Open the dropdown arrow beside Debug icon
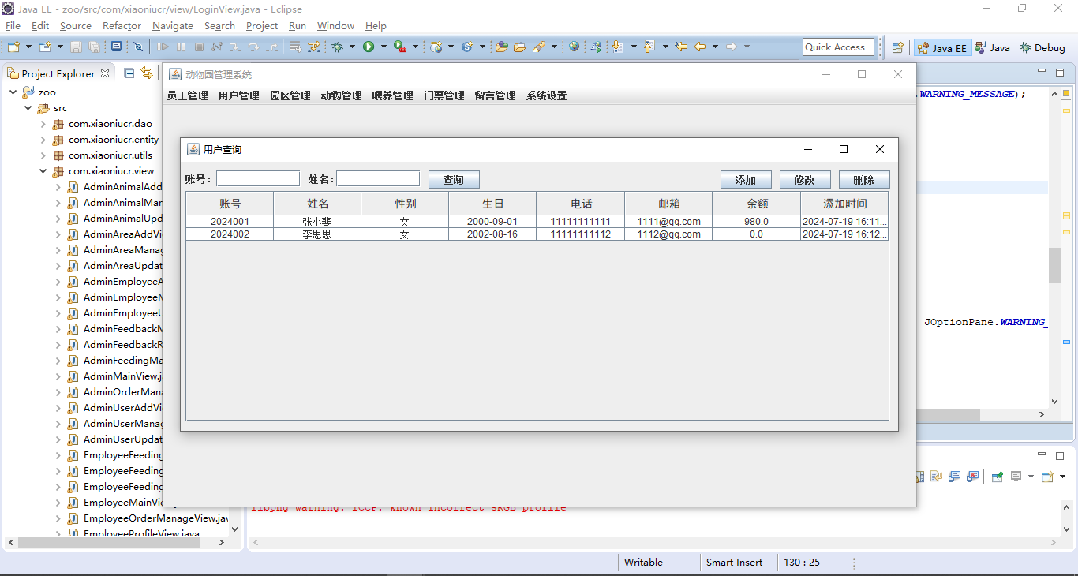 tap(352, 47)
